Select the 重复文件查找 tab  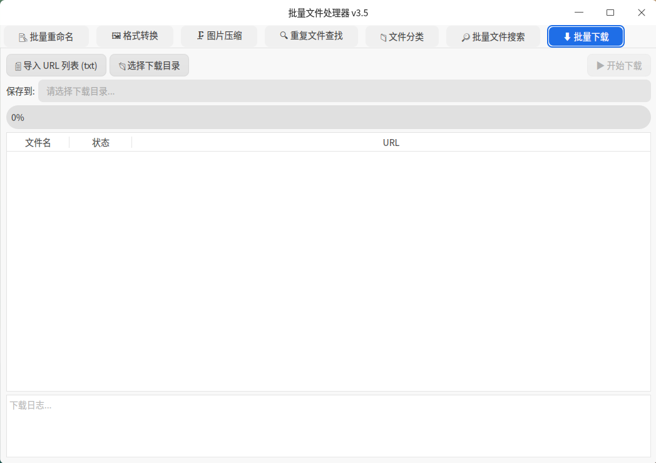(311, 36)
